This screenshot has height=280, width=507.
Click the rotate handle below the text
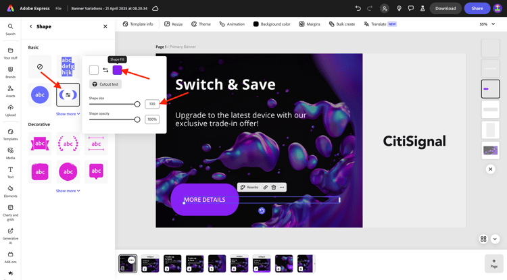(262, 211)
